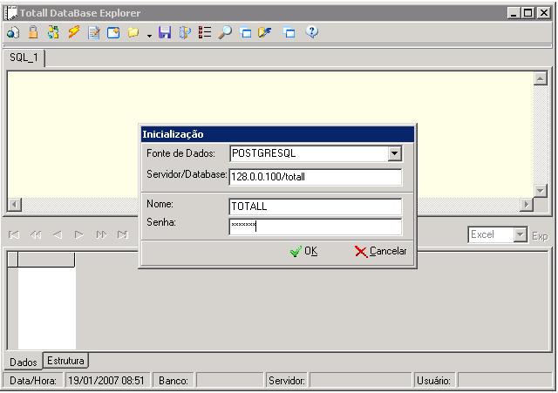Minimize the Totall DataBase Explorer window

click(x=514, y=13)
